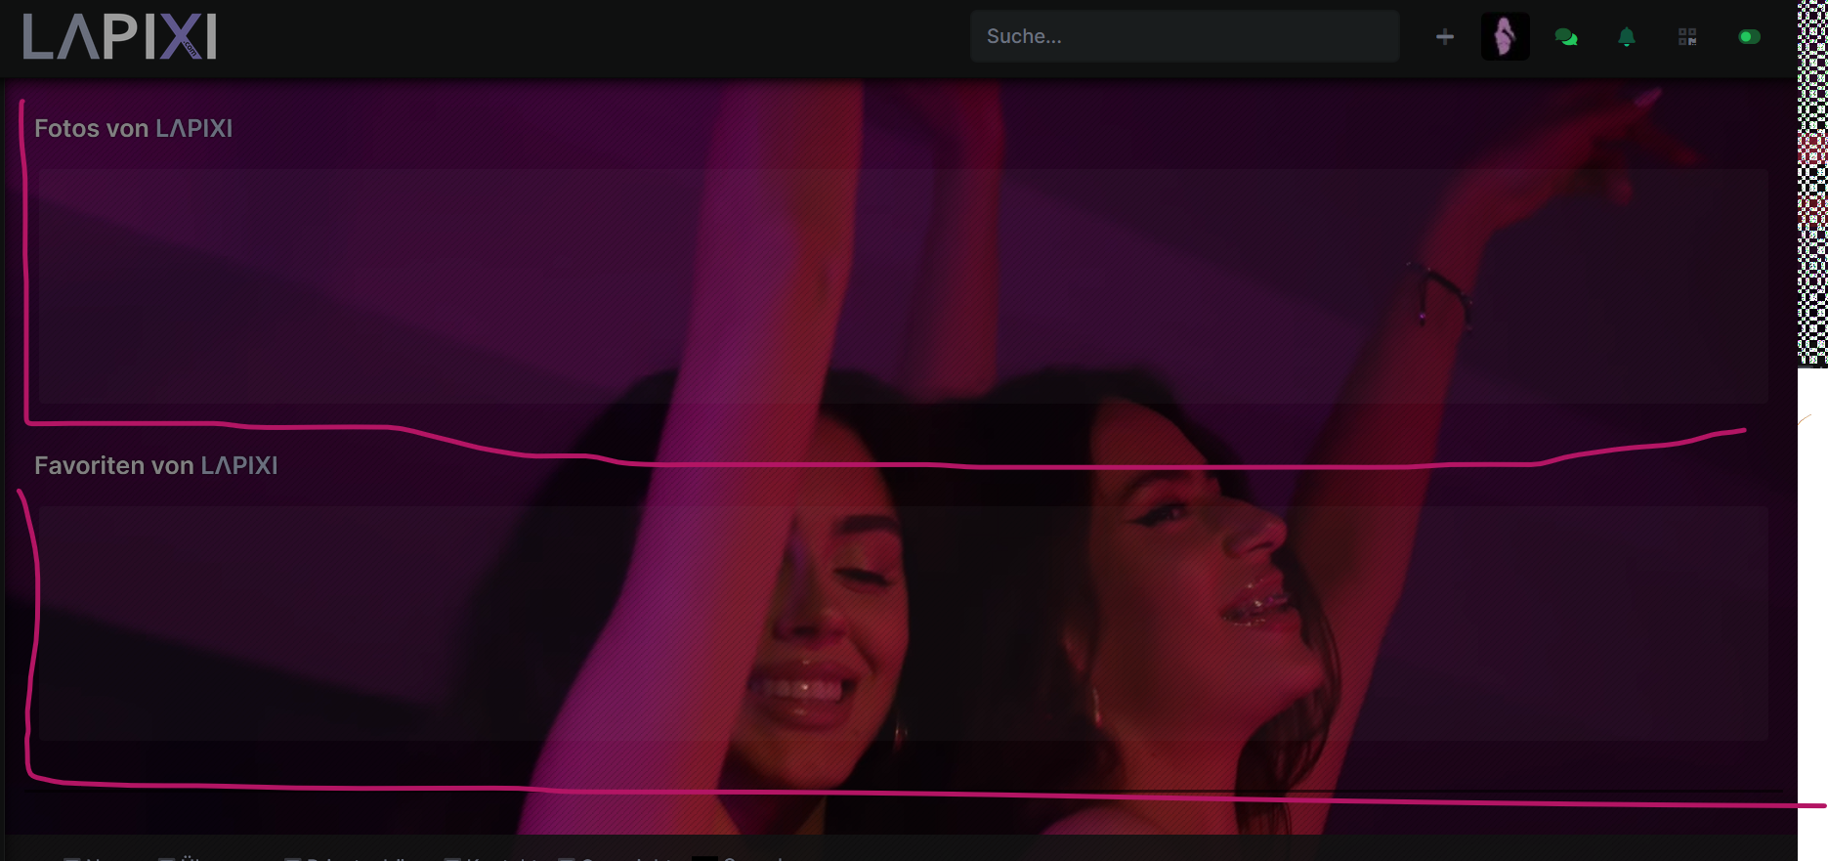This screenshot has height=861, width=1828.
Task: Click the footer icon beside the "Kontakt" link
Action: pos(452,858)
